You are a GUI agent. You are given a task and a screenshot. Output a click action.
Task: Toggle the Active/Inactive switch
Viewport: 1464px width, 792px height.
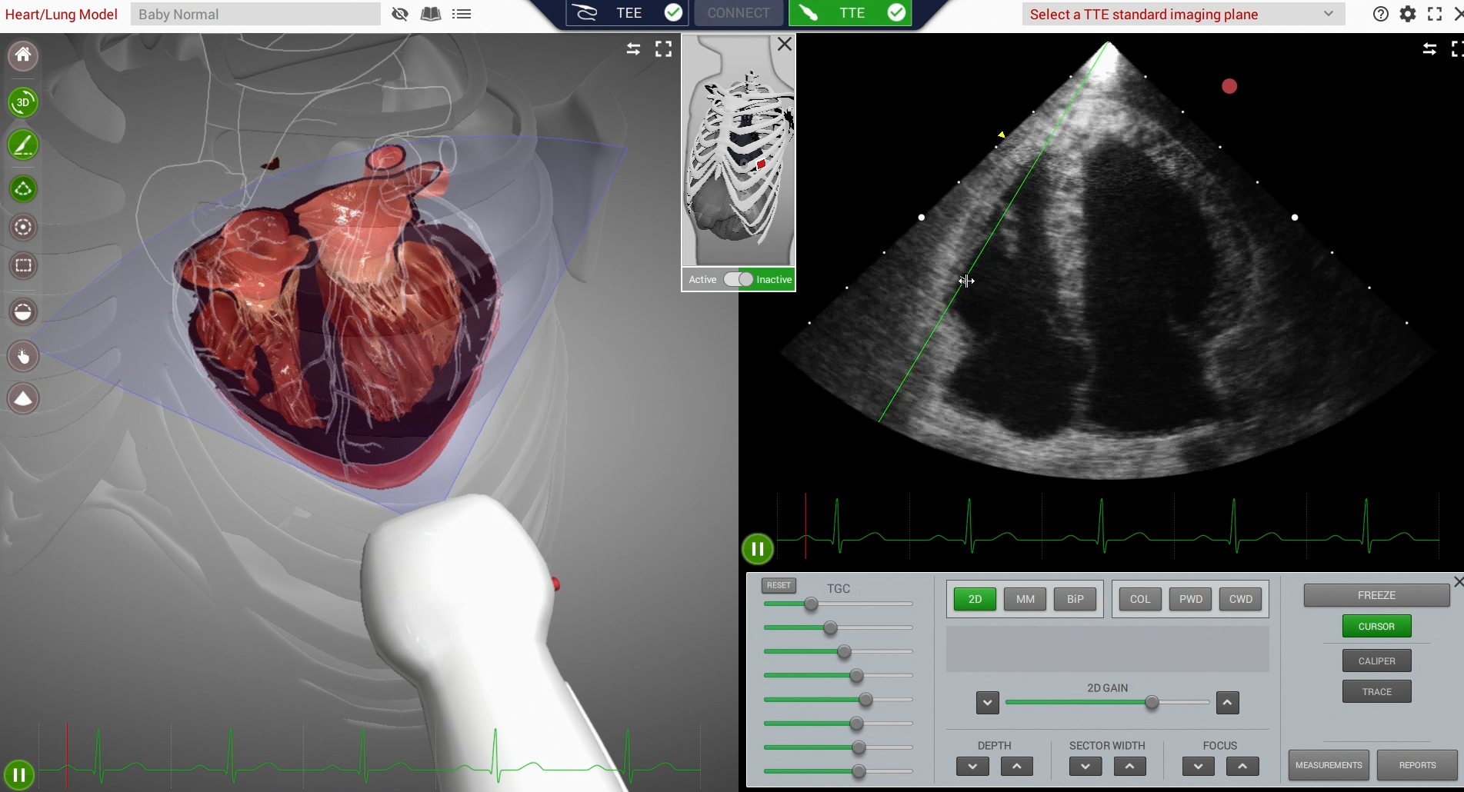(x=739, y=279)
